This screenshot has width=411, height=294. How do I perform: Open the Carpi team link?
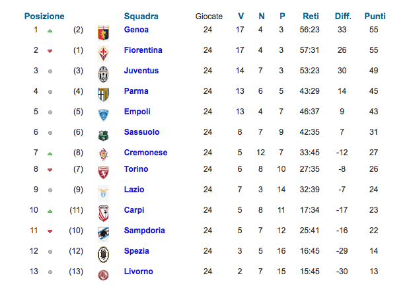(134, 210)
